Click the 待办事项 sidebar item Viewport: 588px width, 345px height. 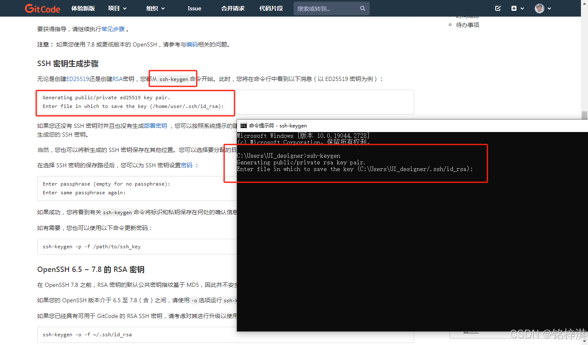(467, 25)
